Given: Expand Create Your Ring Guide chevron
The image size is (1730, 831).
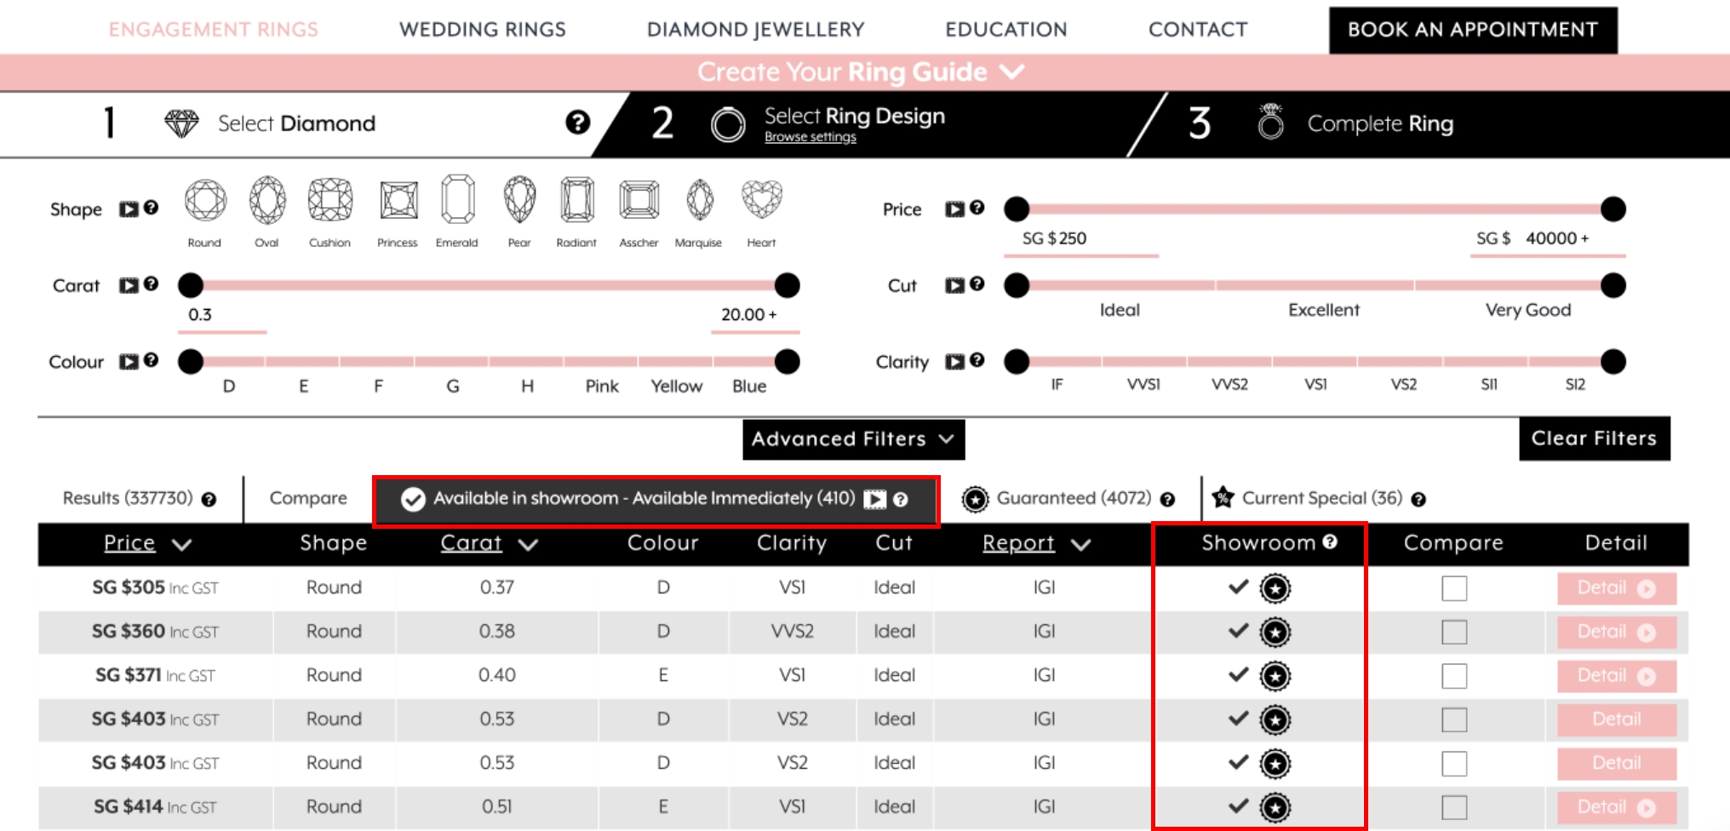Looking at the screenshot, I should click(1012, 72).
